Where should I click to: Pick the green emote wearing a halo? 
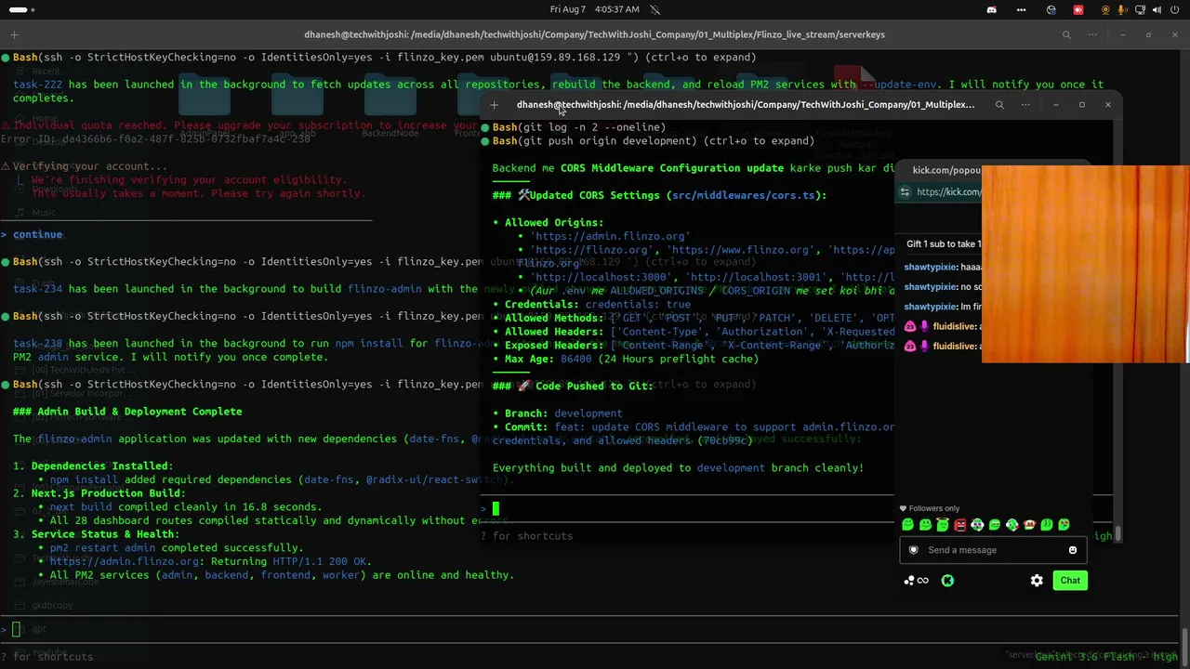(943, 525)
